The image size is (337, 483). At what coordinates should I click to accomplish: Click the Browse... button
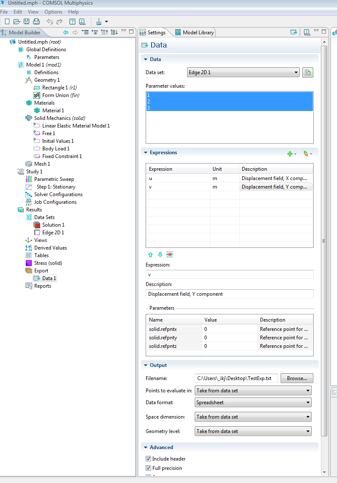click(x=297, y=378)
